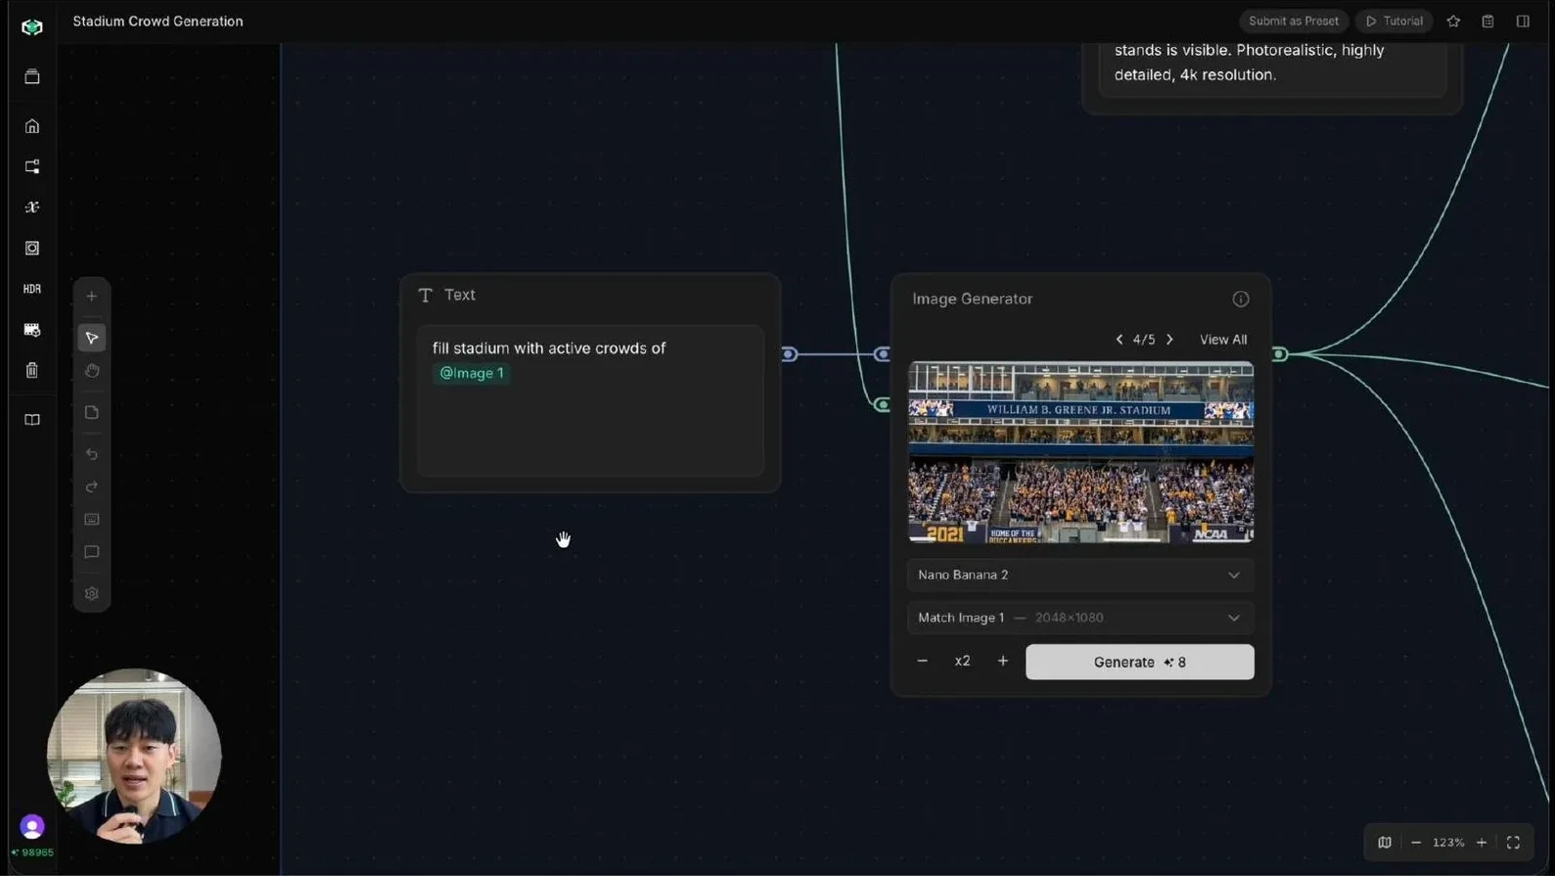This screenshot has height=876, width=1555.
Task: Open the node workflow icon in sidebar
Action: coord(32,167)
